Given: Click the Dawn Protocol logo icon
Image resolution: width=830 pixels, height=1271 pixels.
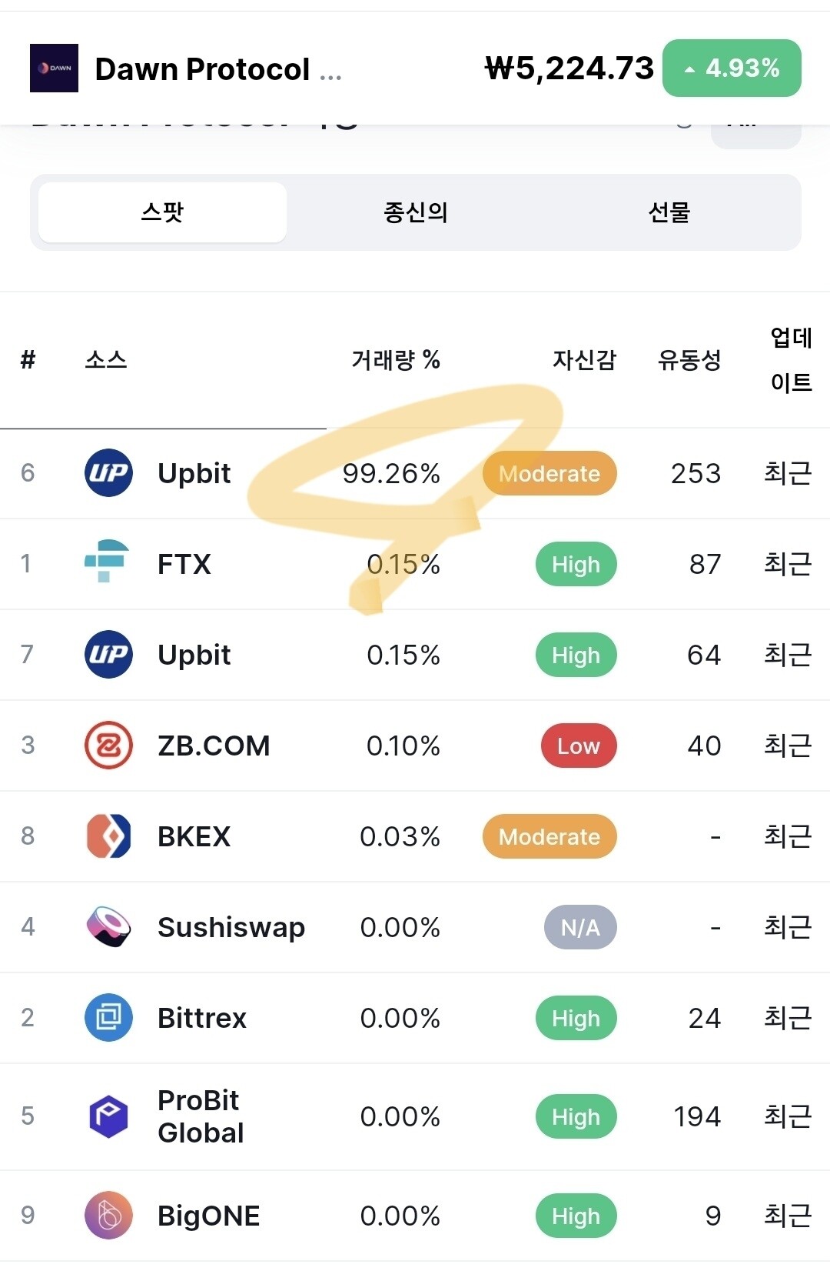Looking at the screenshot, I should [x=54, y=68].
